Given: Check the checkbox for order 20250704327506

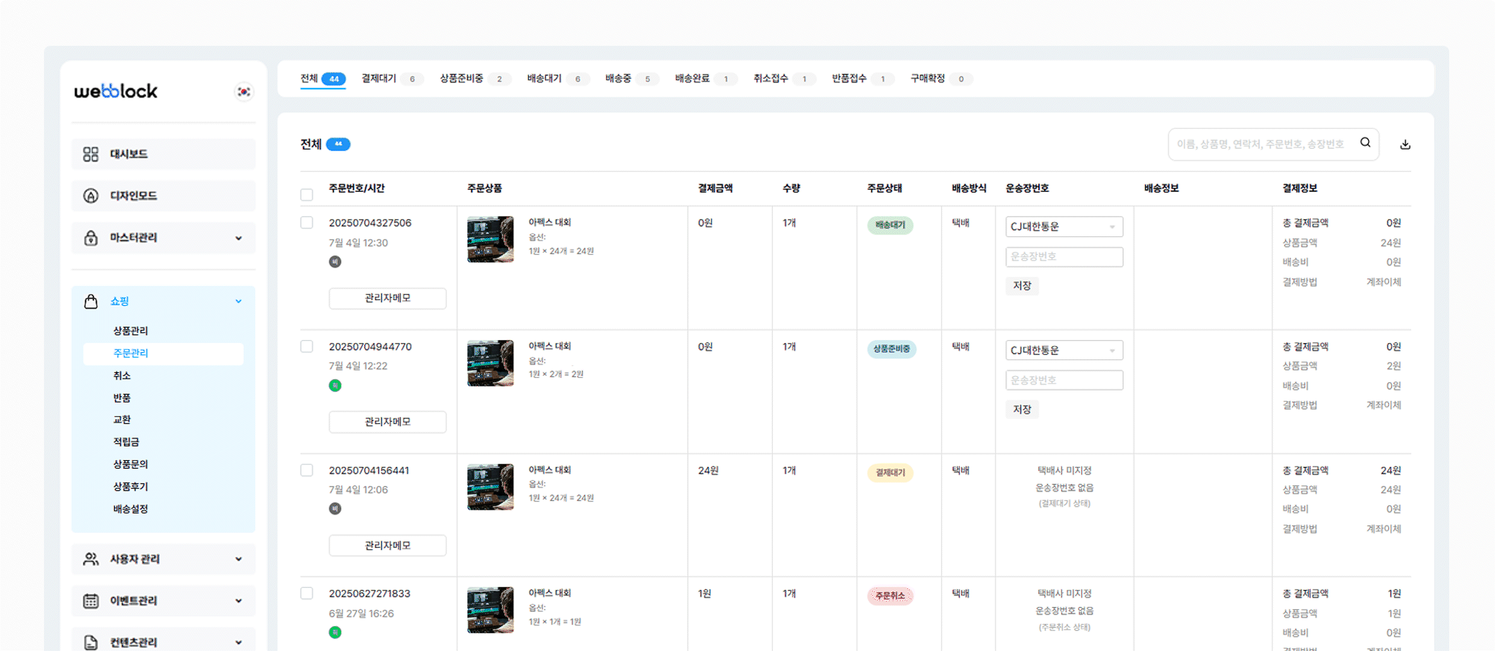Looking at the screenshot, I should point(306,222).
